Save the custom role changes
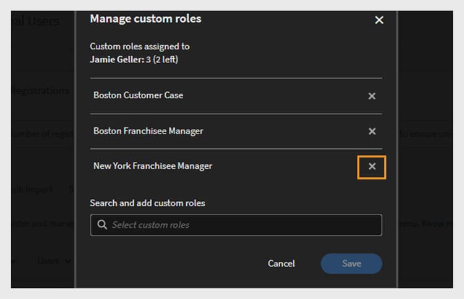The height and width of the screenshot is (299, 464). pos(351,264)
